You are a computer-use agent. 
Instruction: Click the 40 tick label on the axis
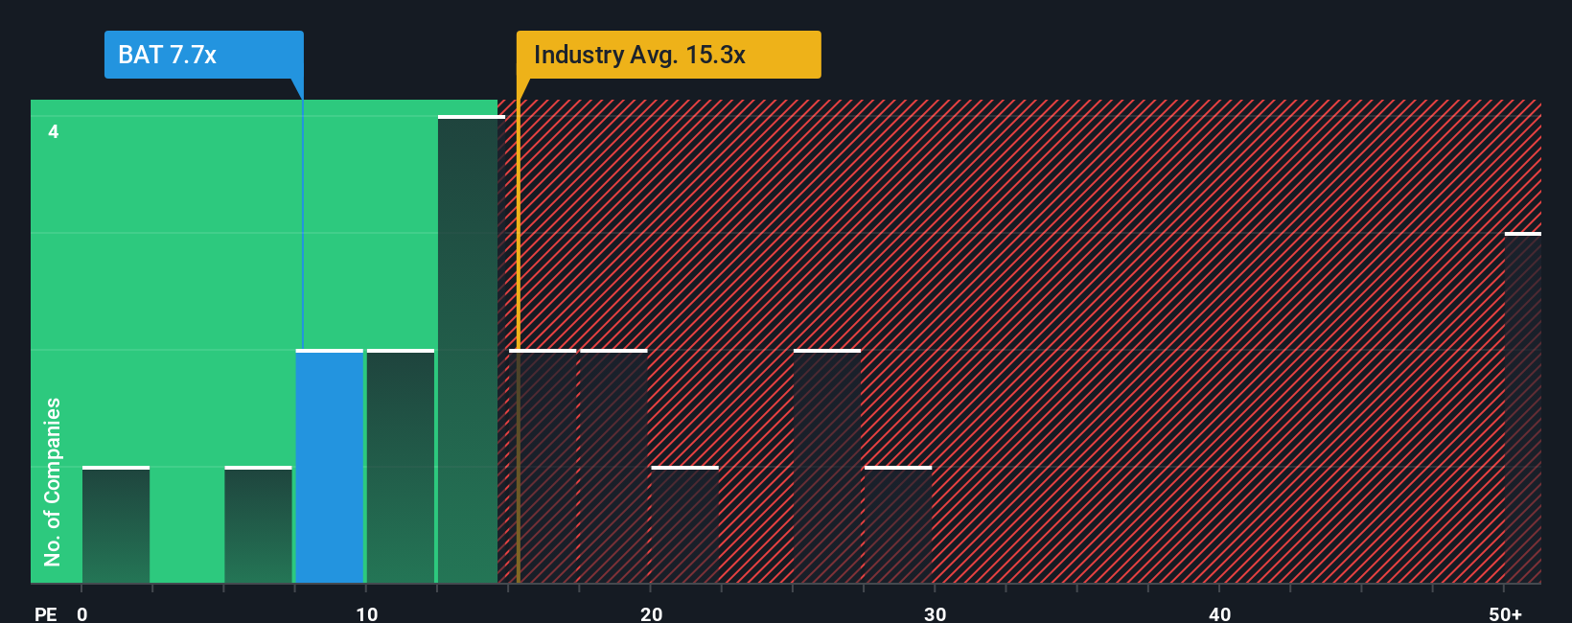(x=1219, y=613)
